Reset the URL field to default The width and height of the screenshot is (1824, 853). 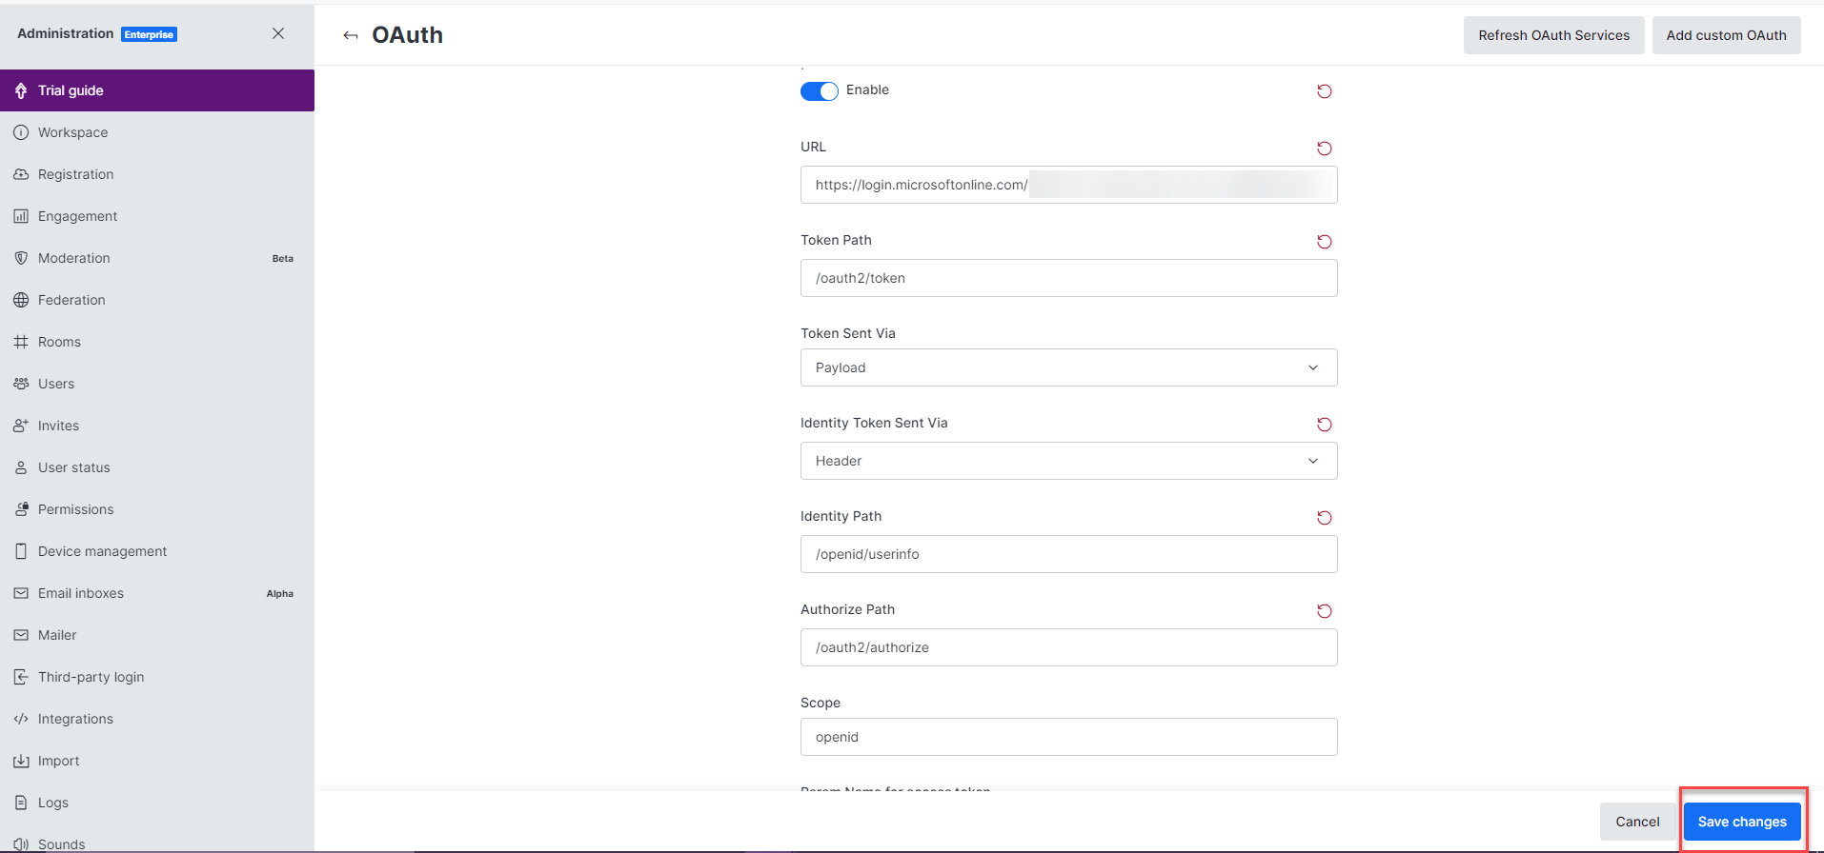click(1324, 149)
